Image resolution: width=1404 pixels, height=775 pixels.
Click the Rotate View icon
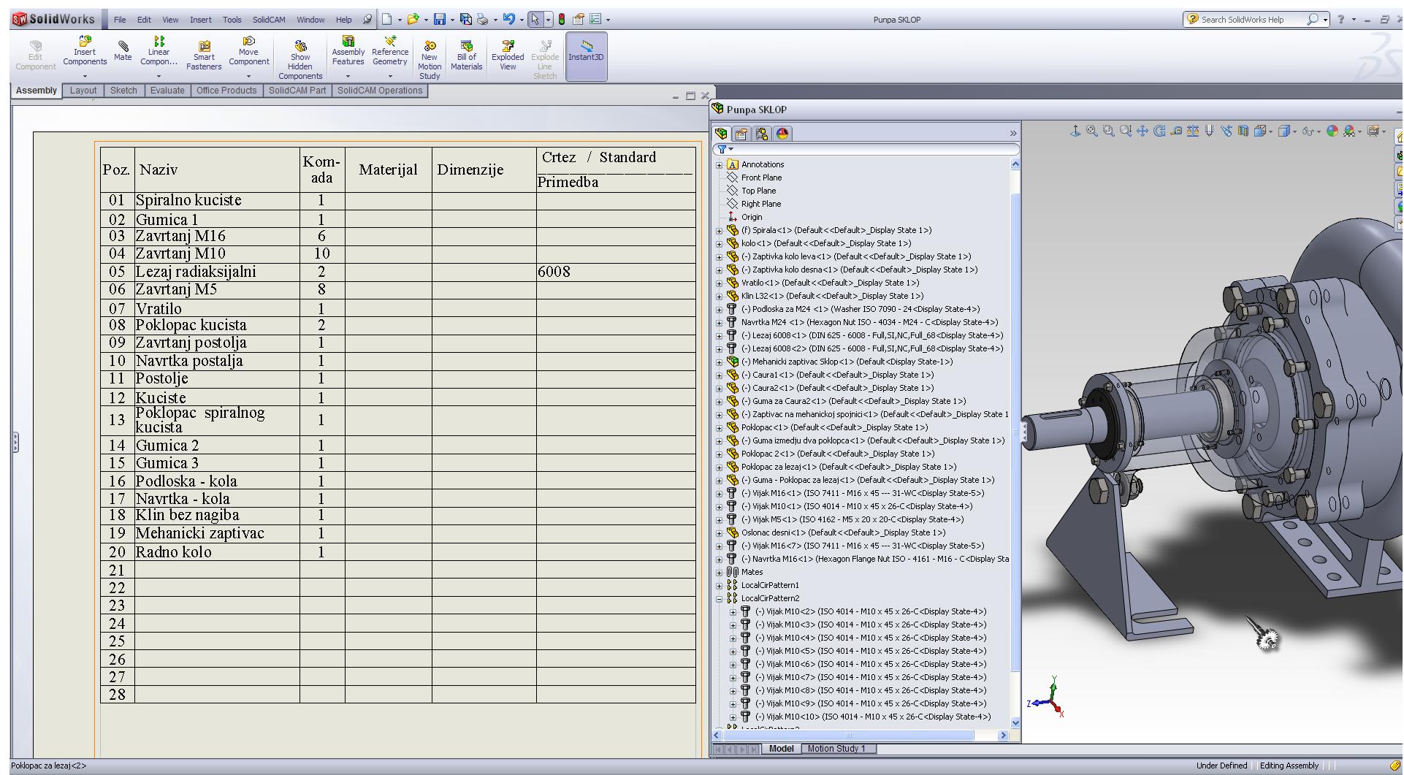tap(1159, 131)
